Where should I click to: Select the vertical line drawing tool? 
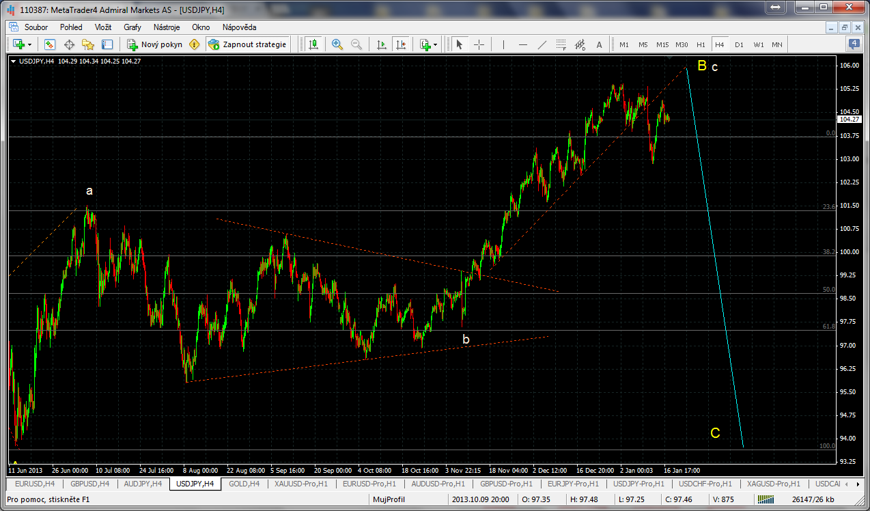click(x=504, y=44)
